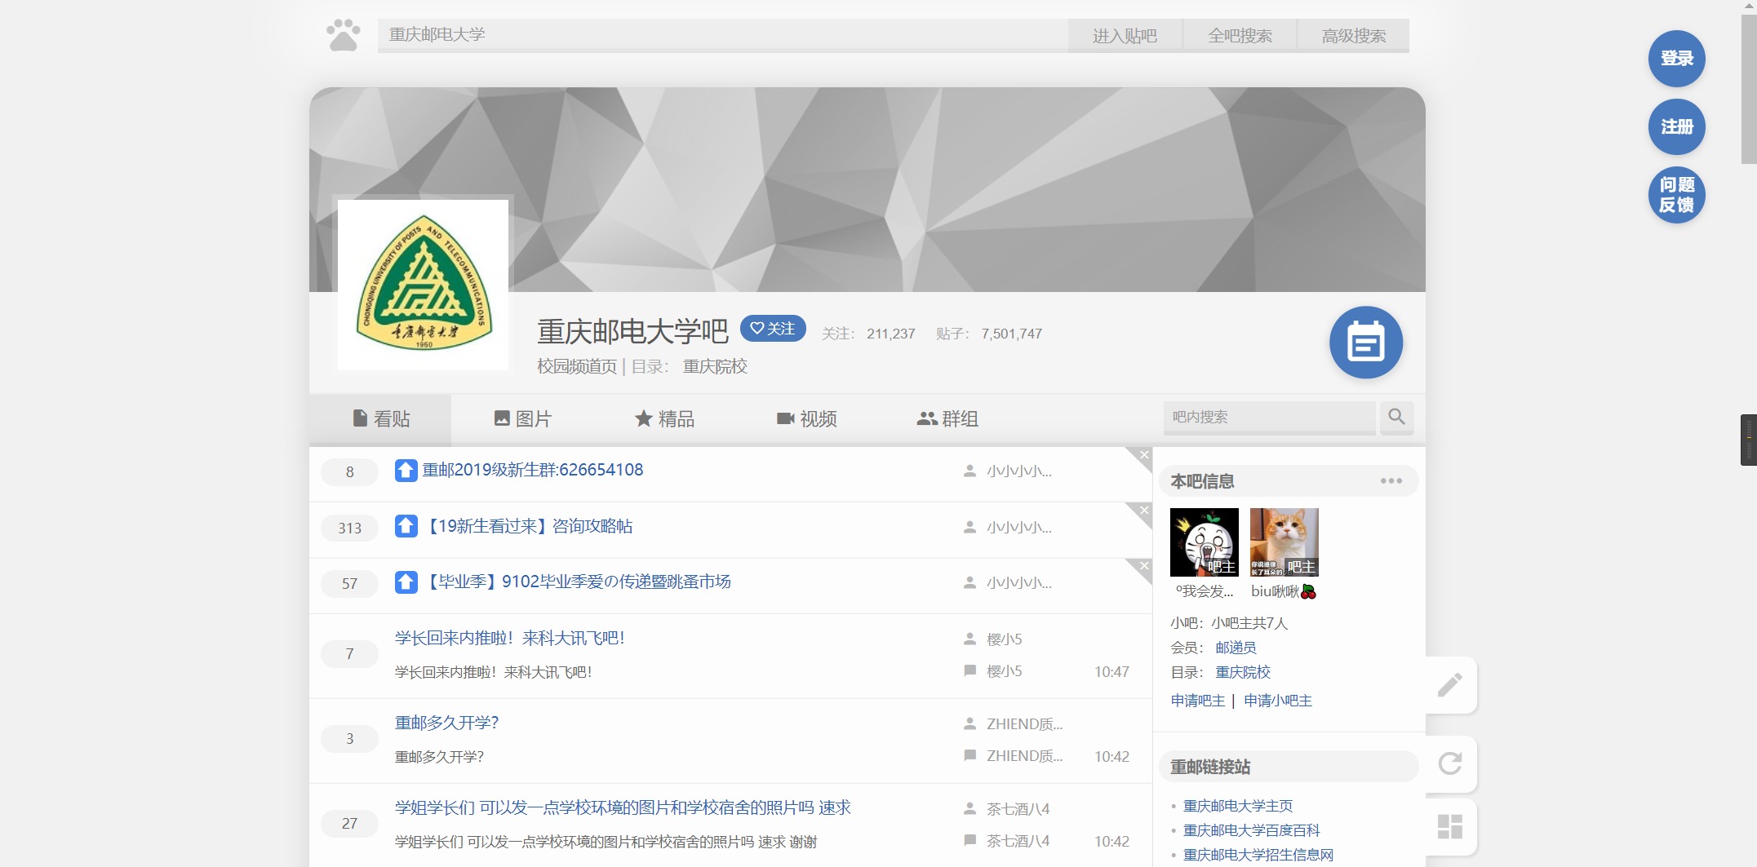1757x867 pixels.
Task: Click the 邮递员 member link
Action: click(x=1236, y=648)
